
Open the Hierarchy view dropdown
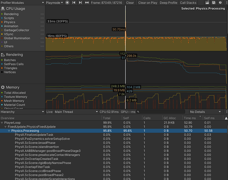pyautogui.click(x=22, y=112)
